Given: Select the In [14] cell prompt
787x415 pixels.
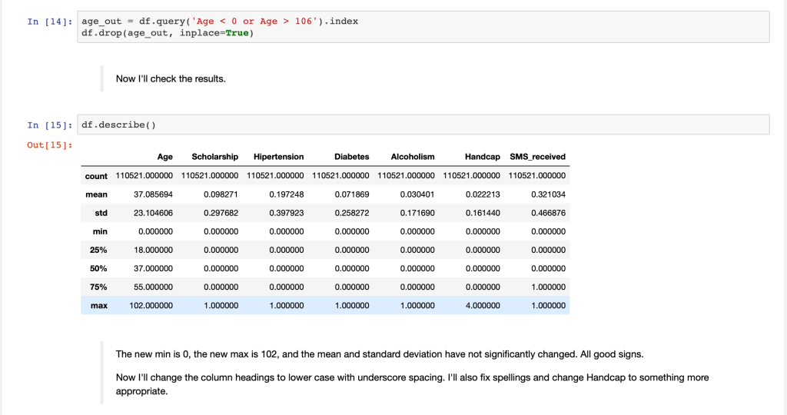Looking at the screenshot, I should 49,22.
